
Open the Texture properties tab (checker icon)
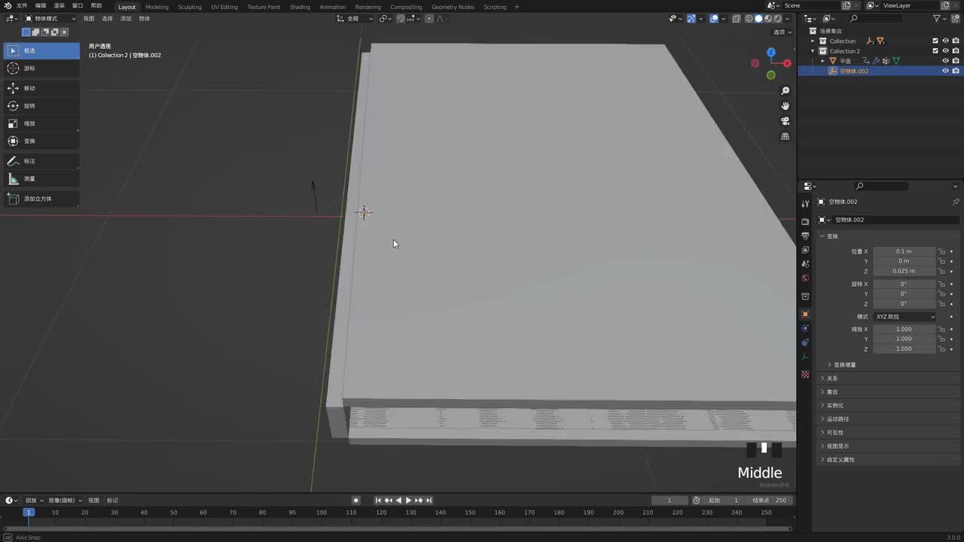pos(805,374)
